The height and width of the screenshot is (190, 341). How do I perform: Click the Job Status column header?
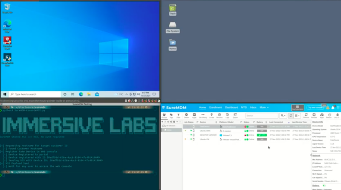coord(189,122)
